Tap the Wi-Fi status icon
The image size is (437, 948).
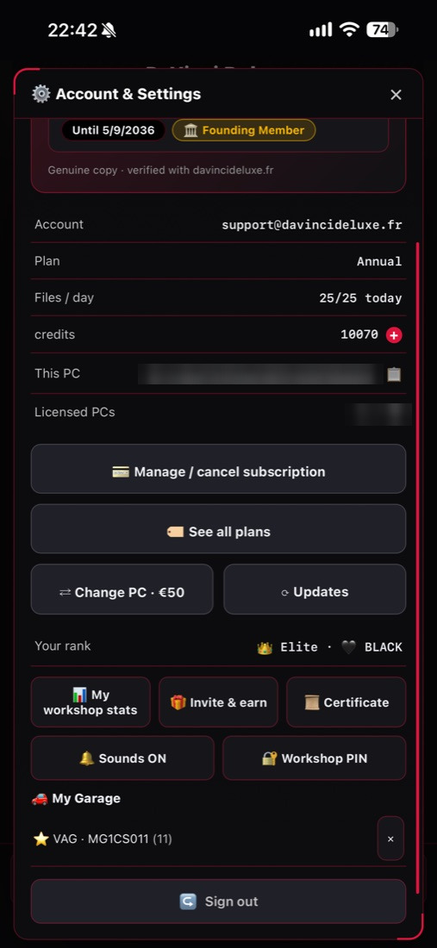tap(349, 29)
